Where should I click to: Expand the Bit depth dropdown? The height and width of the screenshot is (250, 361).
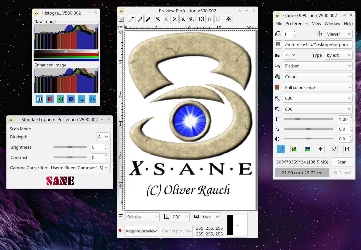(x=103, y=137)
